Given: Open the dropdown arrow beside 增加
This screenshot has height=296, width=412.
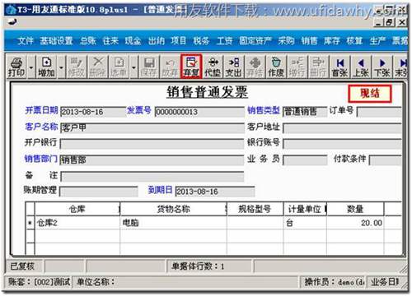Looking at the screenshot, I should [x=61, y=67].
